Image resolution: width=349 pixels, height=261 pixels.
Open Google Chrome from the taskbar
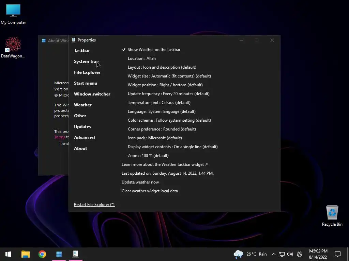pos(42,254)
